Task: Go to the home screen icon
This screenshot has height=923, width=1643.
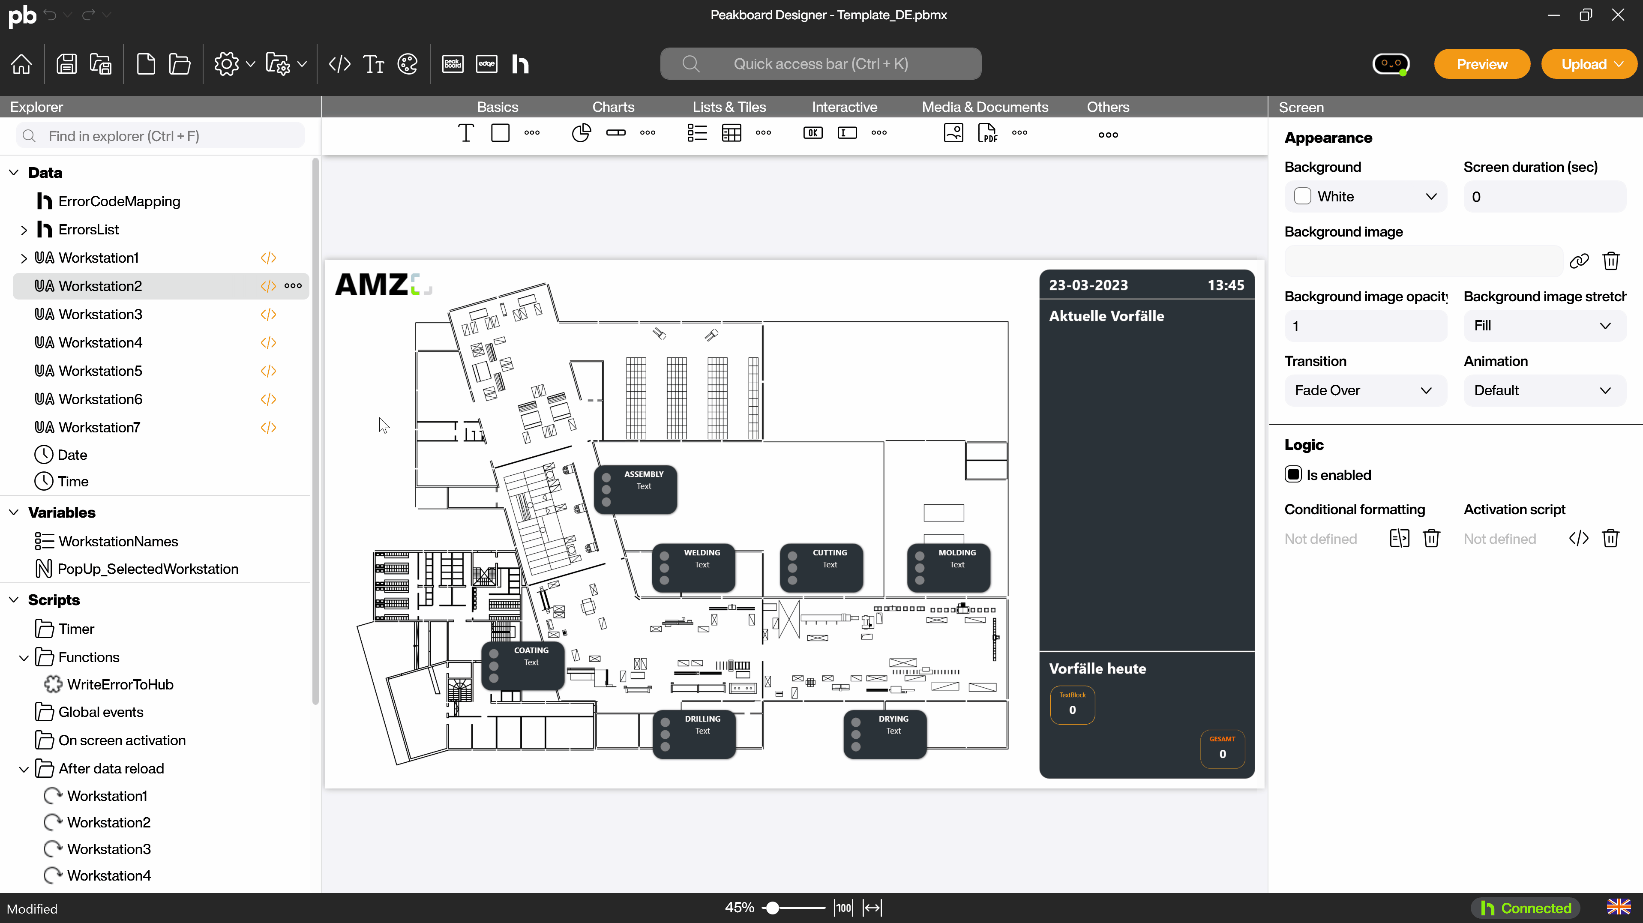Action: point(21,64)
